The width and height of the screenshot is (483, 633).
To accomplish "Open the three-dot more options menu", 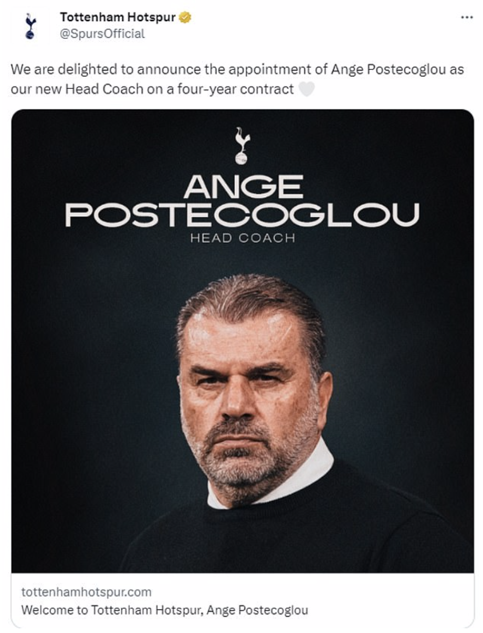I will click(x=466, y=17).
